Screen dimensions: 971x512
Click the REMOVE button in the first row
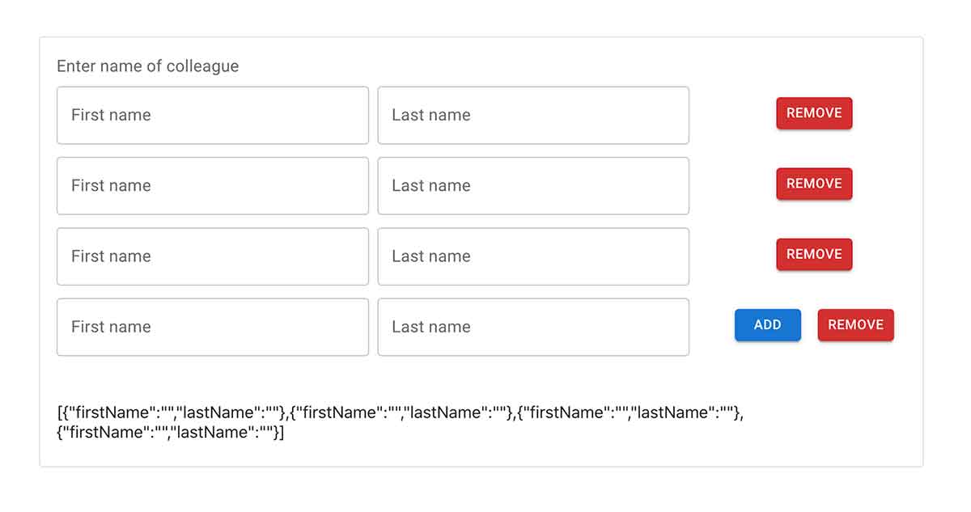point(814,113)
